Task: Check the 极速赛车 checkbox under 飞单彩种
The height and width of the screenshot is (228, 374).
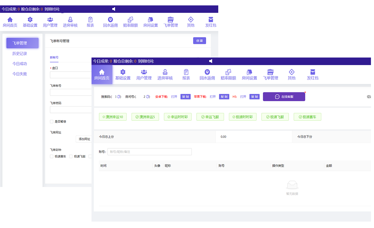Action: [x=51, y=156]
